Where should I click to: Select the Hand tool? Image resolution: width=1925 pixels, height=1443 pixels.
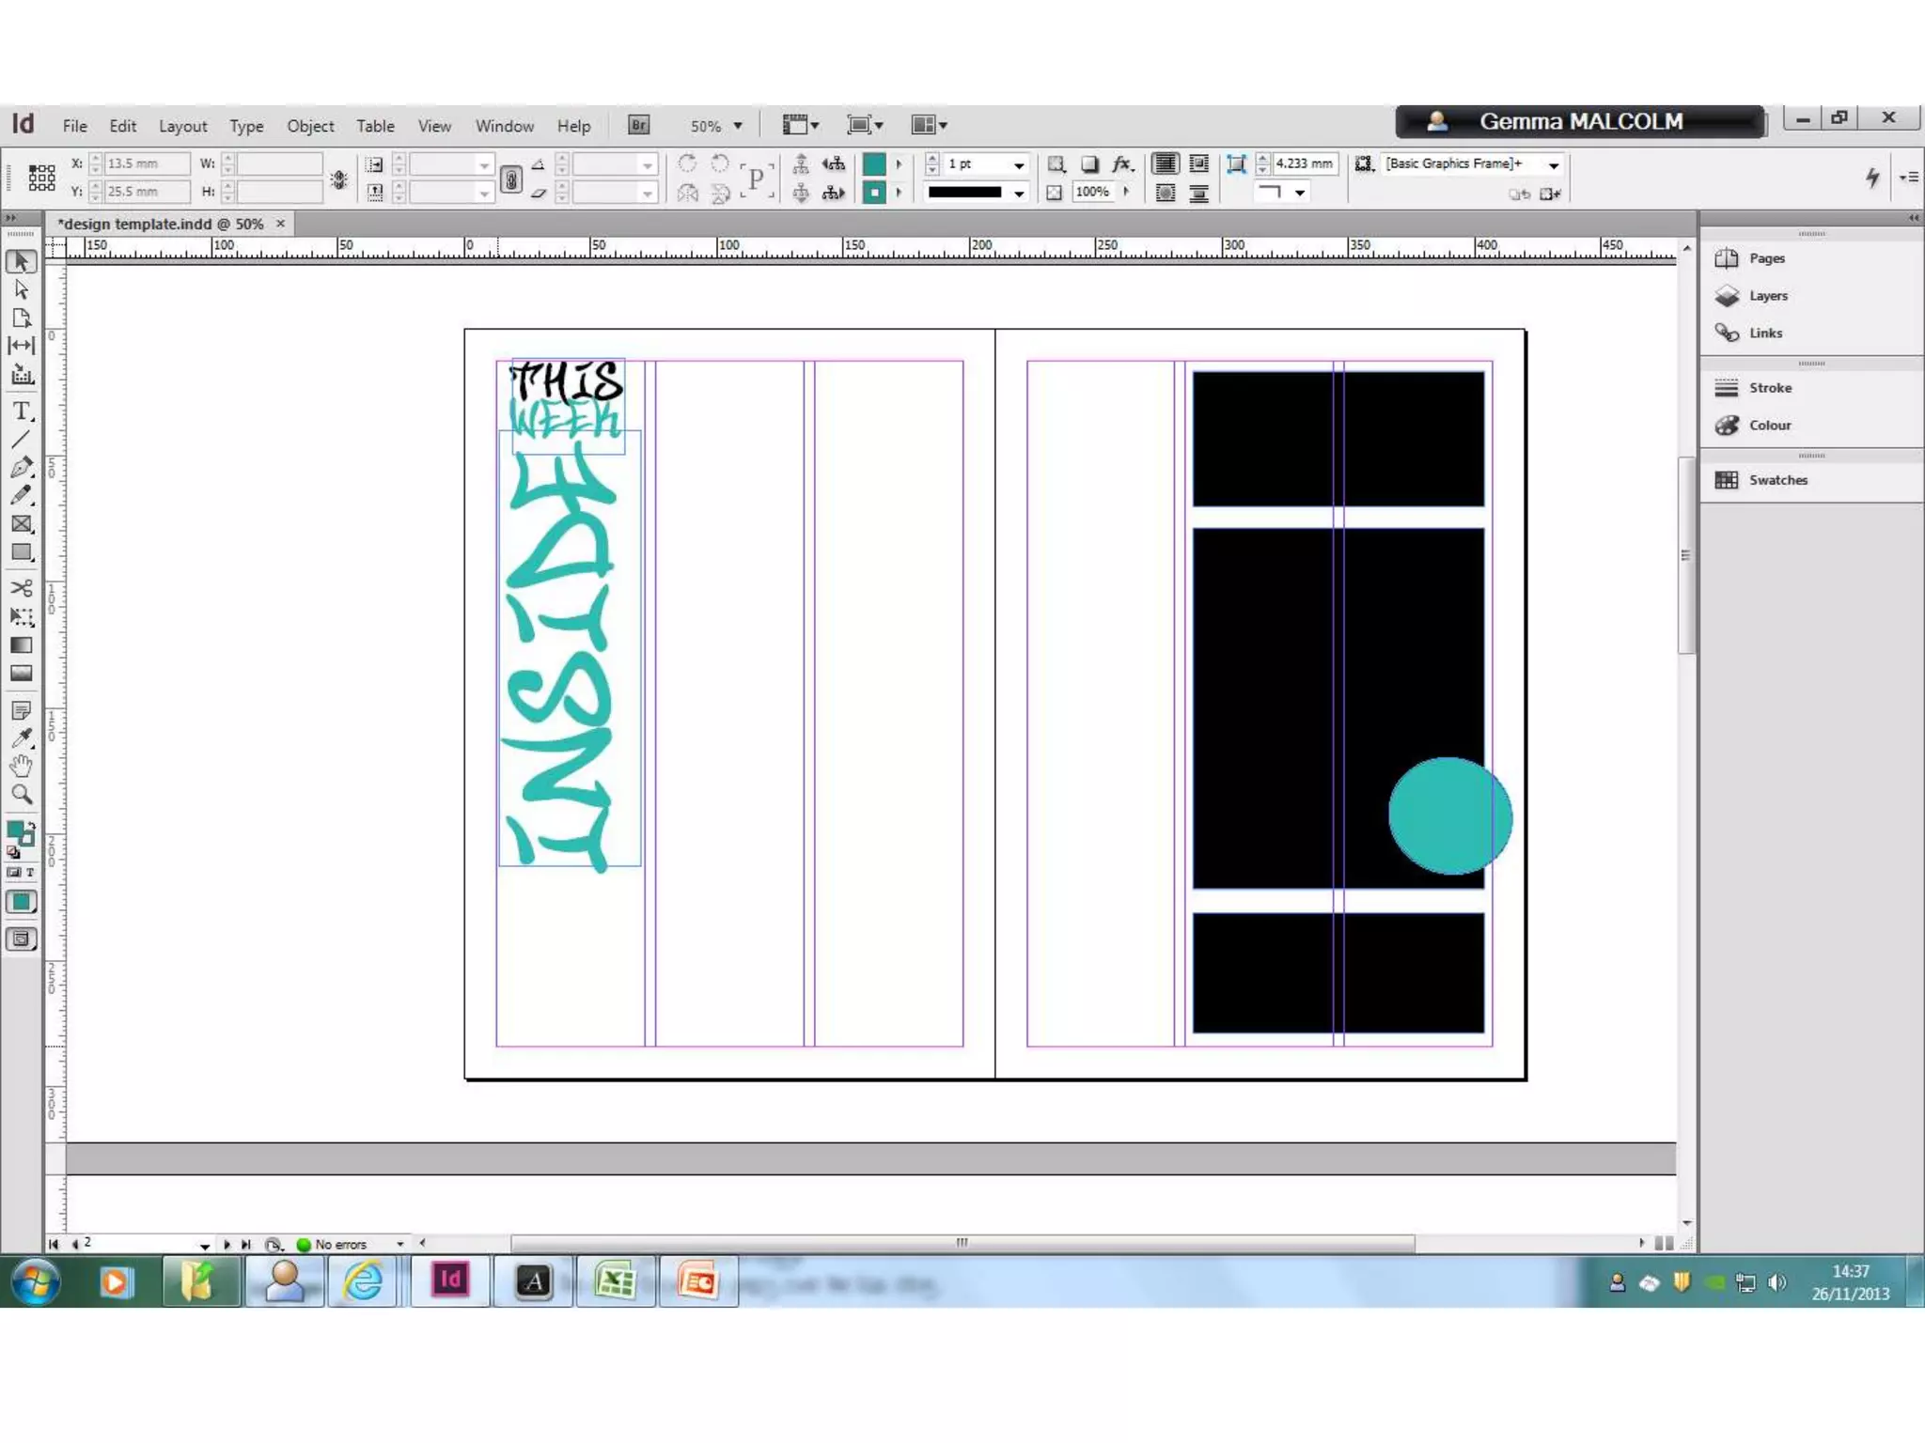coord(22,766)
